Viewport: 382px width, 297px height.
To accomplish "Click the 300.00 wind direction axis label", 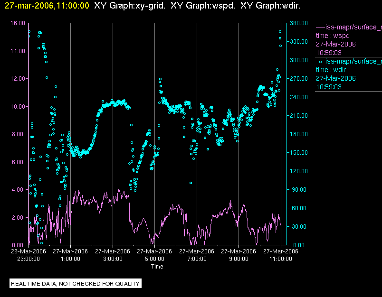I will [299, 60].
